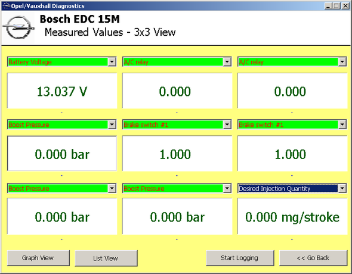Open the Battery Voltage parameter dropdown
Viewport: 352px width, 274px height.
[112, 62]
